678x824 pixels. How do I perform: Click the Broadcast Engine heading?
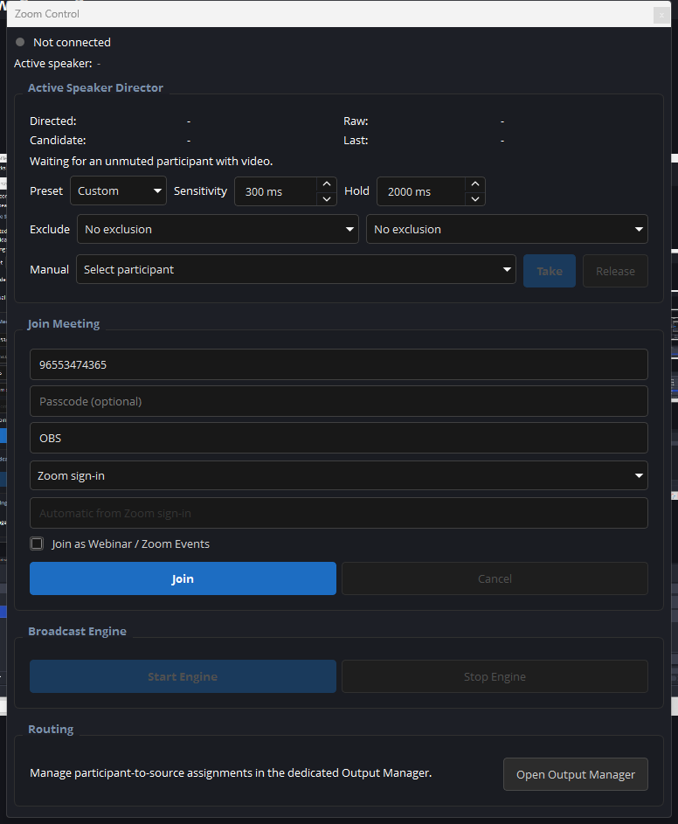coord(77,631)
